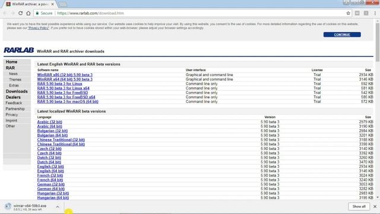The image size is (380, 214).
Task: Select the 3146 KB size for WinRAR x64
Action: 366,79
